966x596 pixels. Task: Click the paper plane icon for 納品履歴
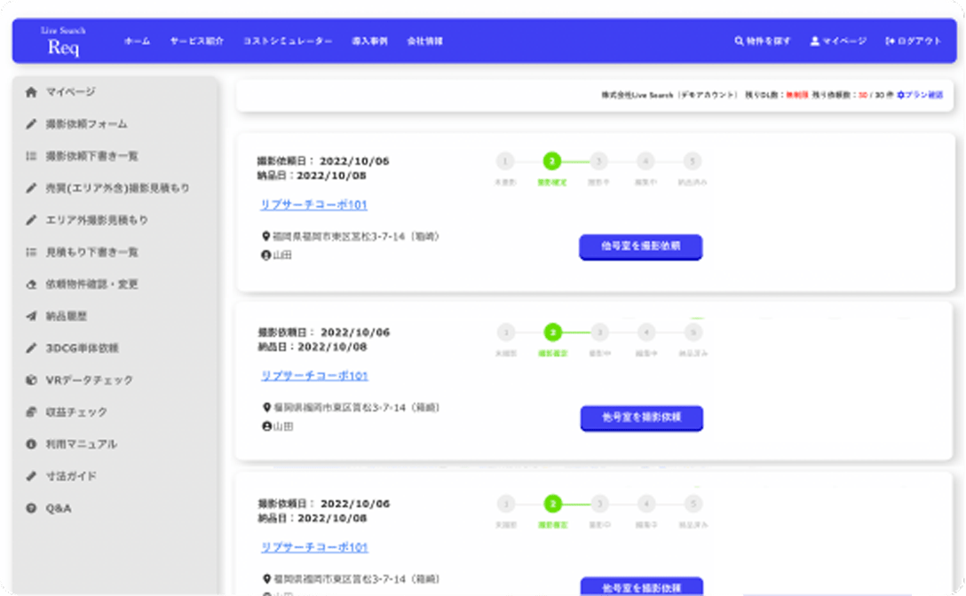coord(31,317)
